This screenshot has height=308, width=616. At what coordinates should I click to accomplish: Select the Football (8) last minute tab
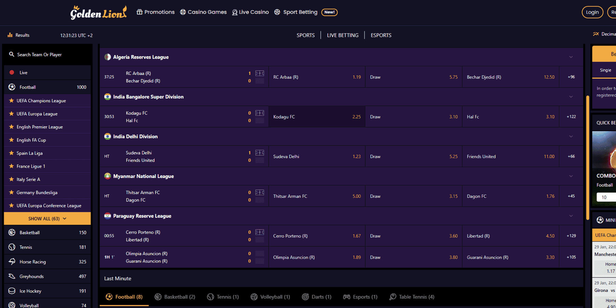[124, 297]
